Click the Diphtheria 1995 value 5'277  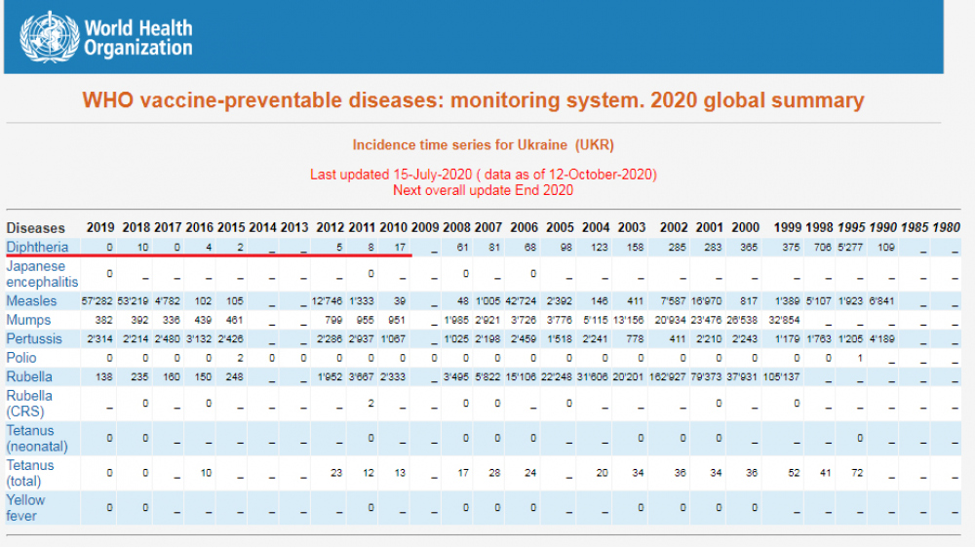pos(850,248)
